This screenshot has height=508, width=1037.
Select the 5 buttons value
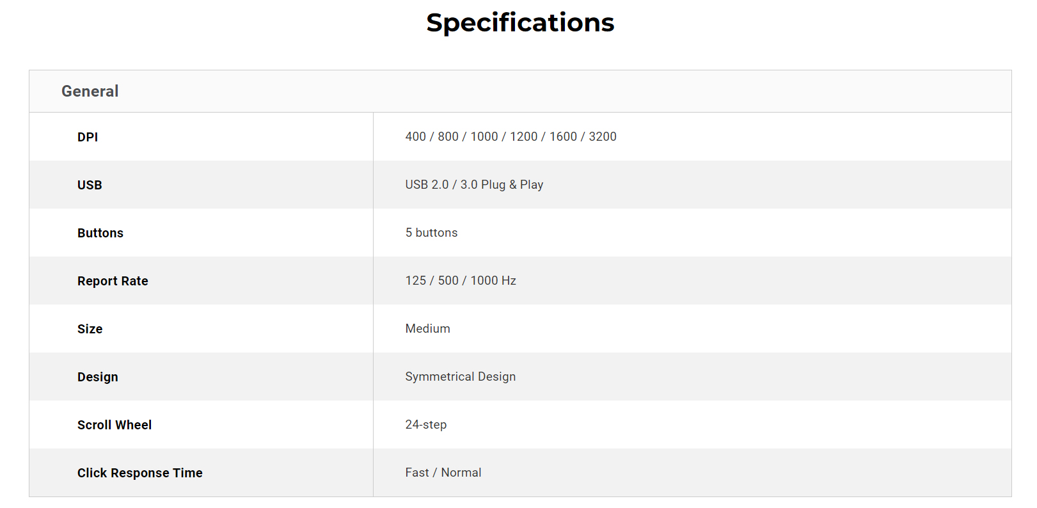[431, 232]
